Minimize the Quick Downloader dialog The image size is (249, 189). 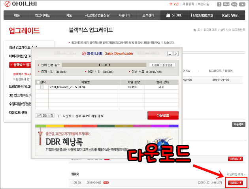(x=170, y=54)
